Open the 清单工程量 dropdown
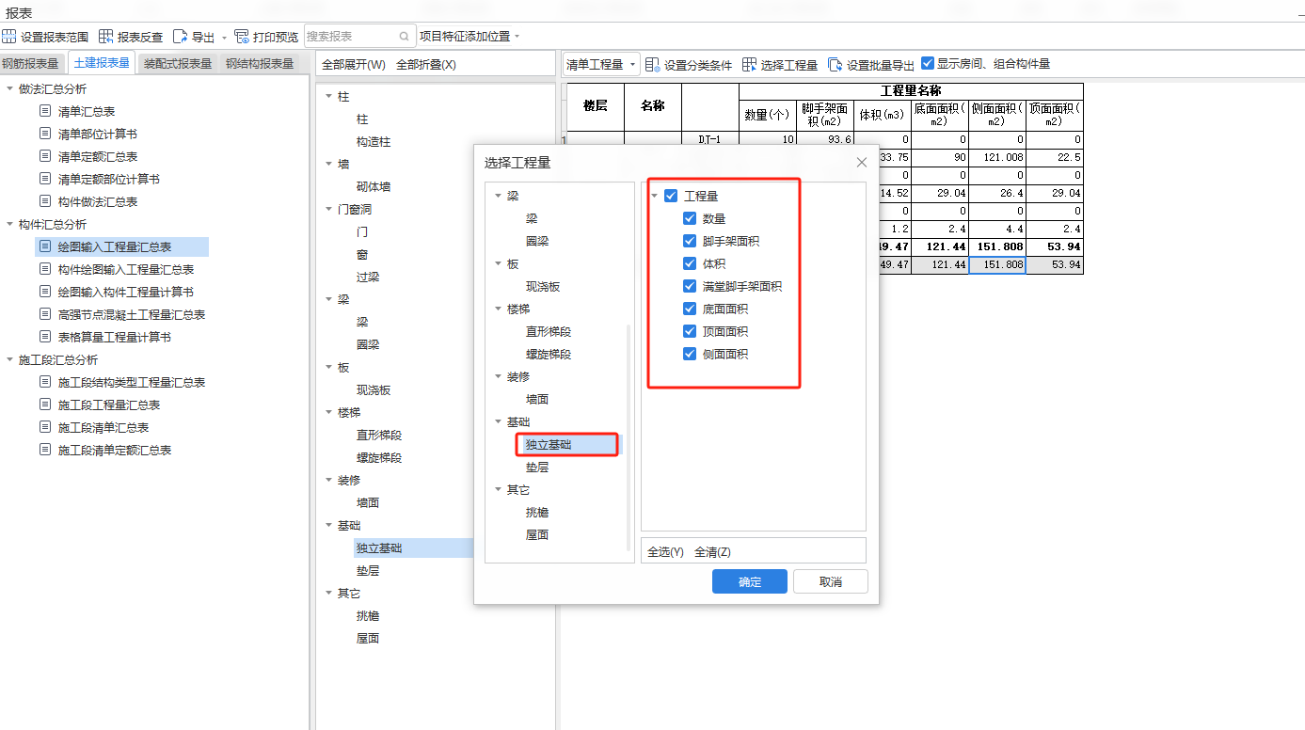The image size is (1305, 730). (x=601, y=64)
